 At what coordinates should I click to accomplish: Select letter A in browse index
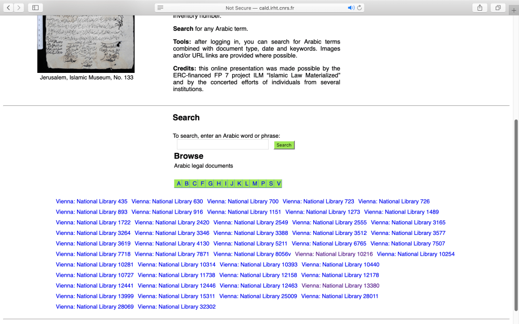pyautogui.click(x=179, y=184)
